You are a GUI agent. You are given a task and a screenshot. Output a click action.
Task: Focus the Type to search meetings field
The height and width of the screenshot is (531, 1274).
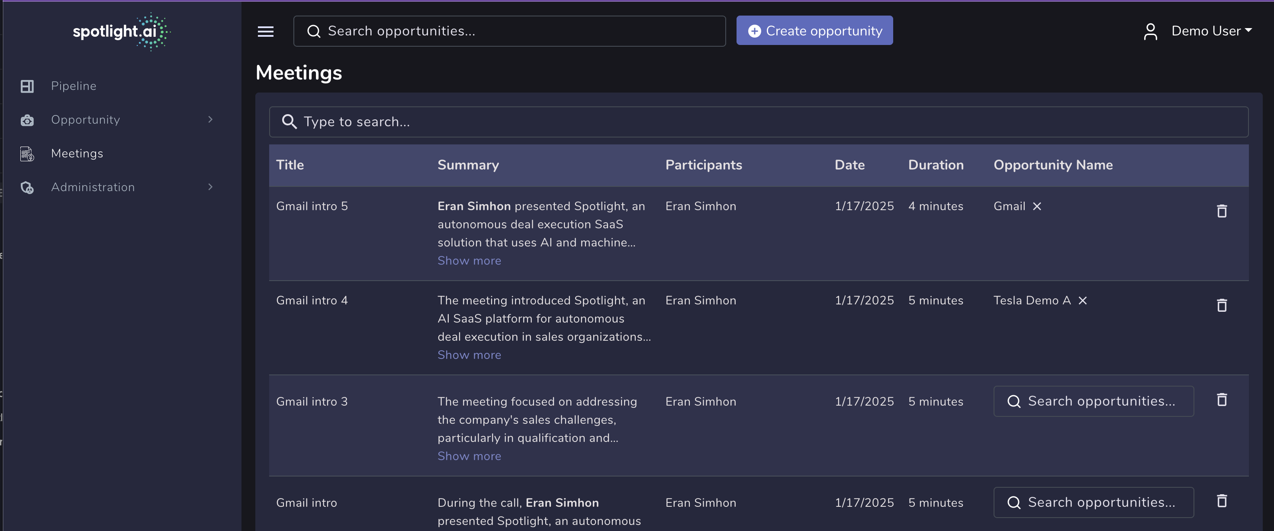759,122
